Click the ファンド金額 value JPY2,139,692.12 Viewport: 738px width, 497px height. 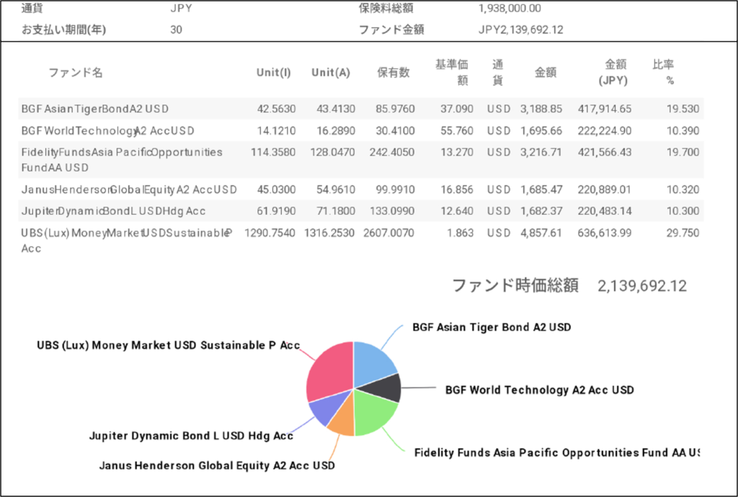click(521, 30)
